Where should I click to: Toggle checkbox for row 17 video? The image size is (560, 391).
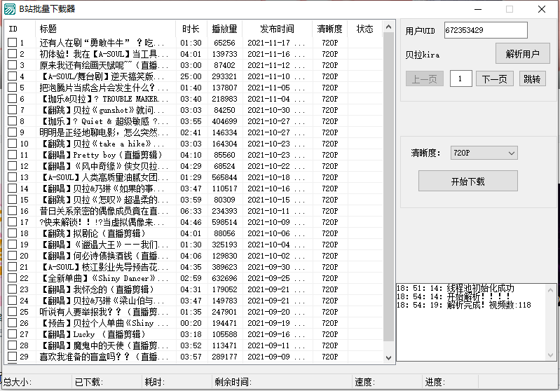pyautogui.click(x=12, y=222)
